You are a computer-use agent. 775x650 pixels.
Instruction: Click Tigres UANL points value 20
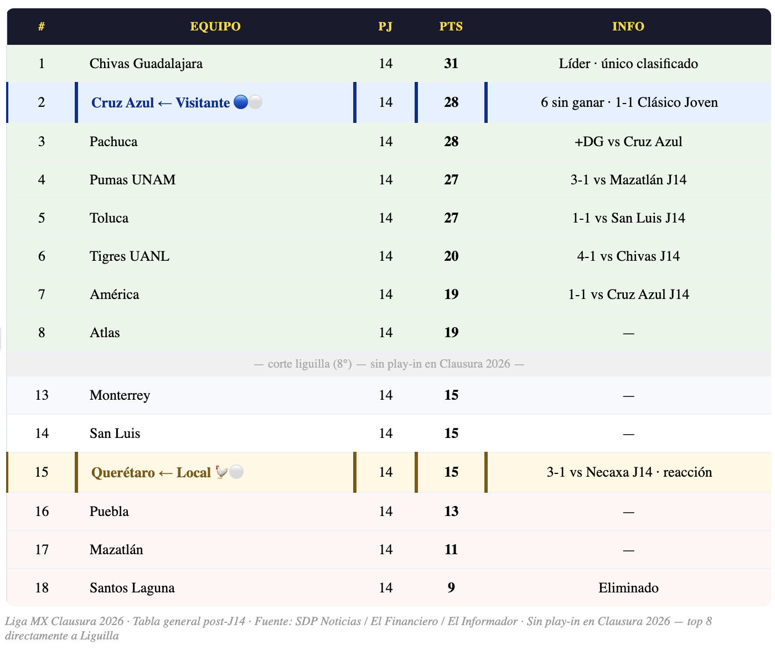pyautogui.click(x=451, y=256)
